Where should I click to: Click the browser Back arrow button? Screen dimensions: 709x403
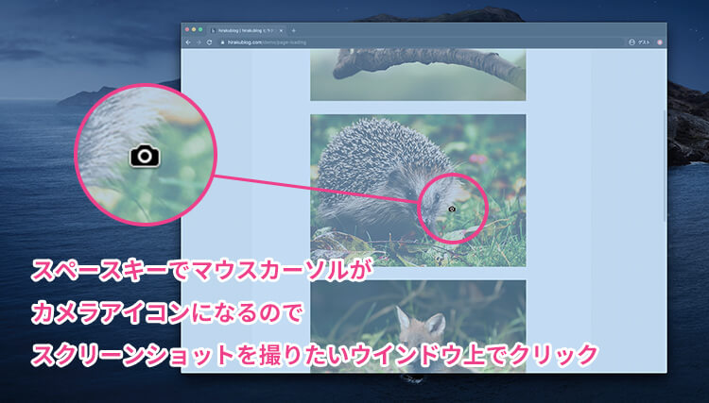point(188,42)
